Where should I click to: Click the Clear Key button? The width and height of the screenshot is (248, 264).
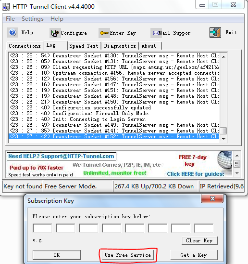[199, 240]
